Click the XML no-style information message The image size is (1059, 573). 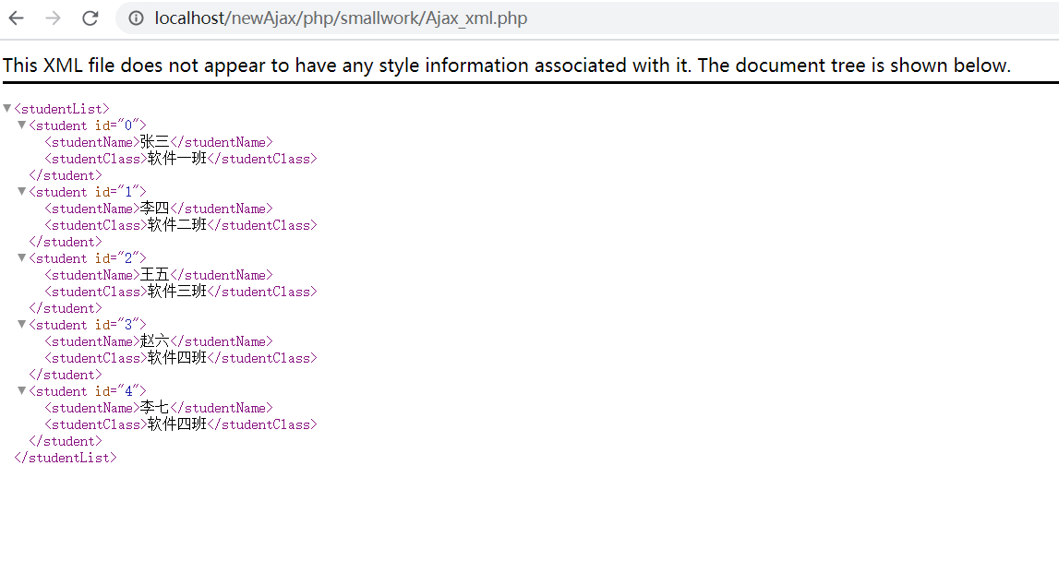[x=507, y=66]
